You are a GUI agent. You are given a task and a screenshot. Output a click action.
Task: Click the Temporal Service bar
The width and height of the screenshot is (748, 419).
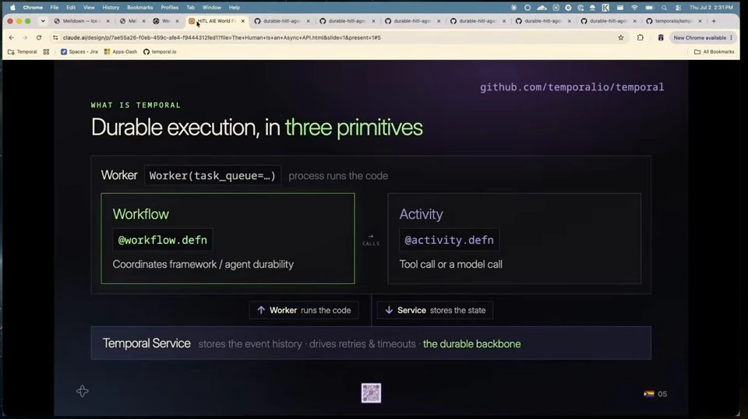(371, 343)
